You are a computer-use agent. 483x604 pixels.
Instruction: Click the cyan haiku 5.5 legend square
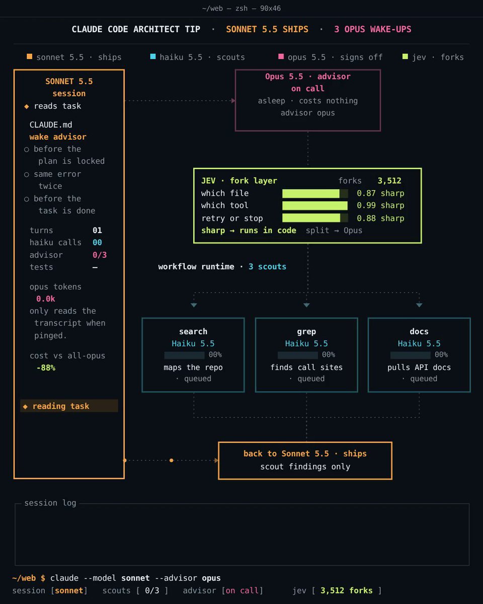click(153, 57)
